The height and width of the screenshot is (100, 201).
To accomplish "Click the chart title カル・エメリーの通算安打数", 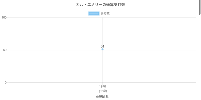I will point(100,5).
